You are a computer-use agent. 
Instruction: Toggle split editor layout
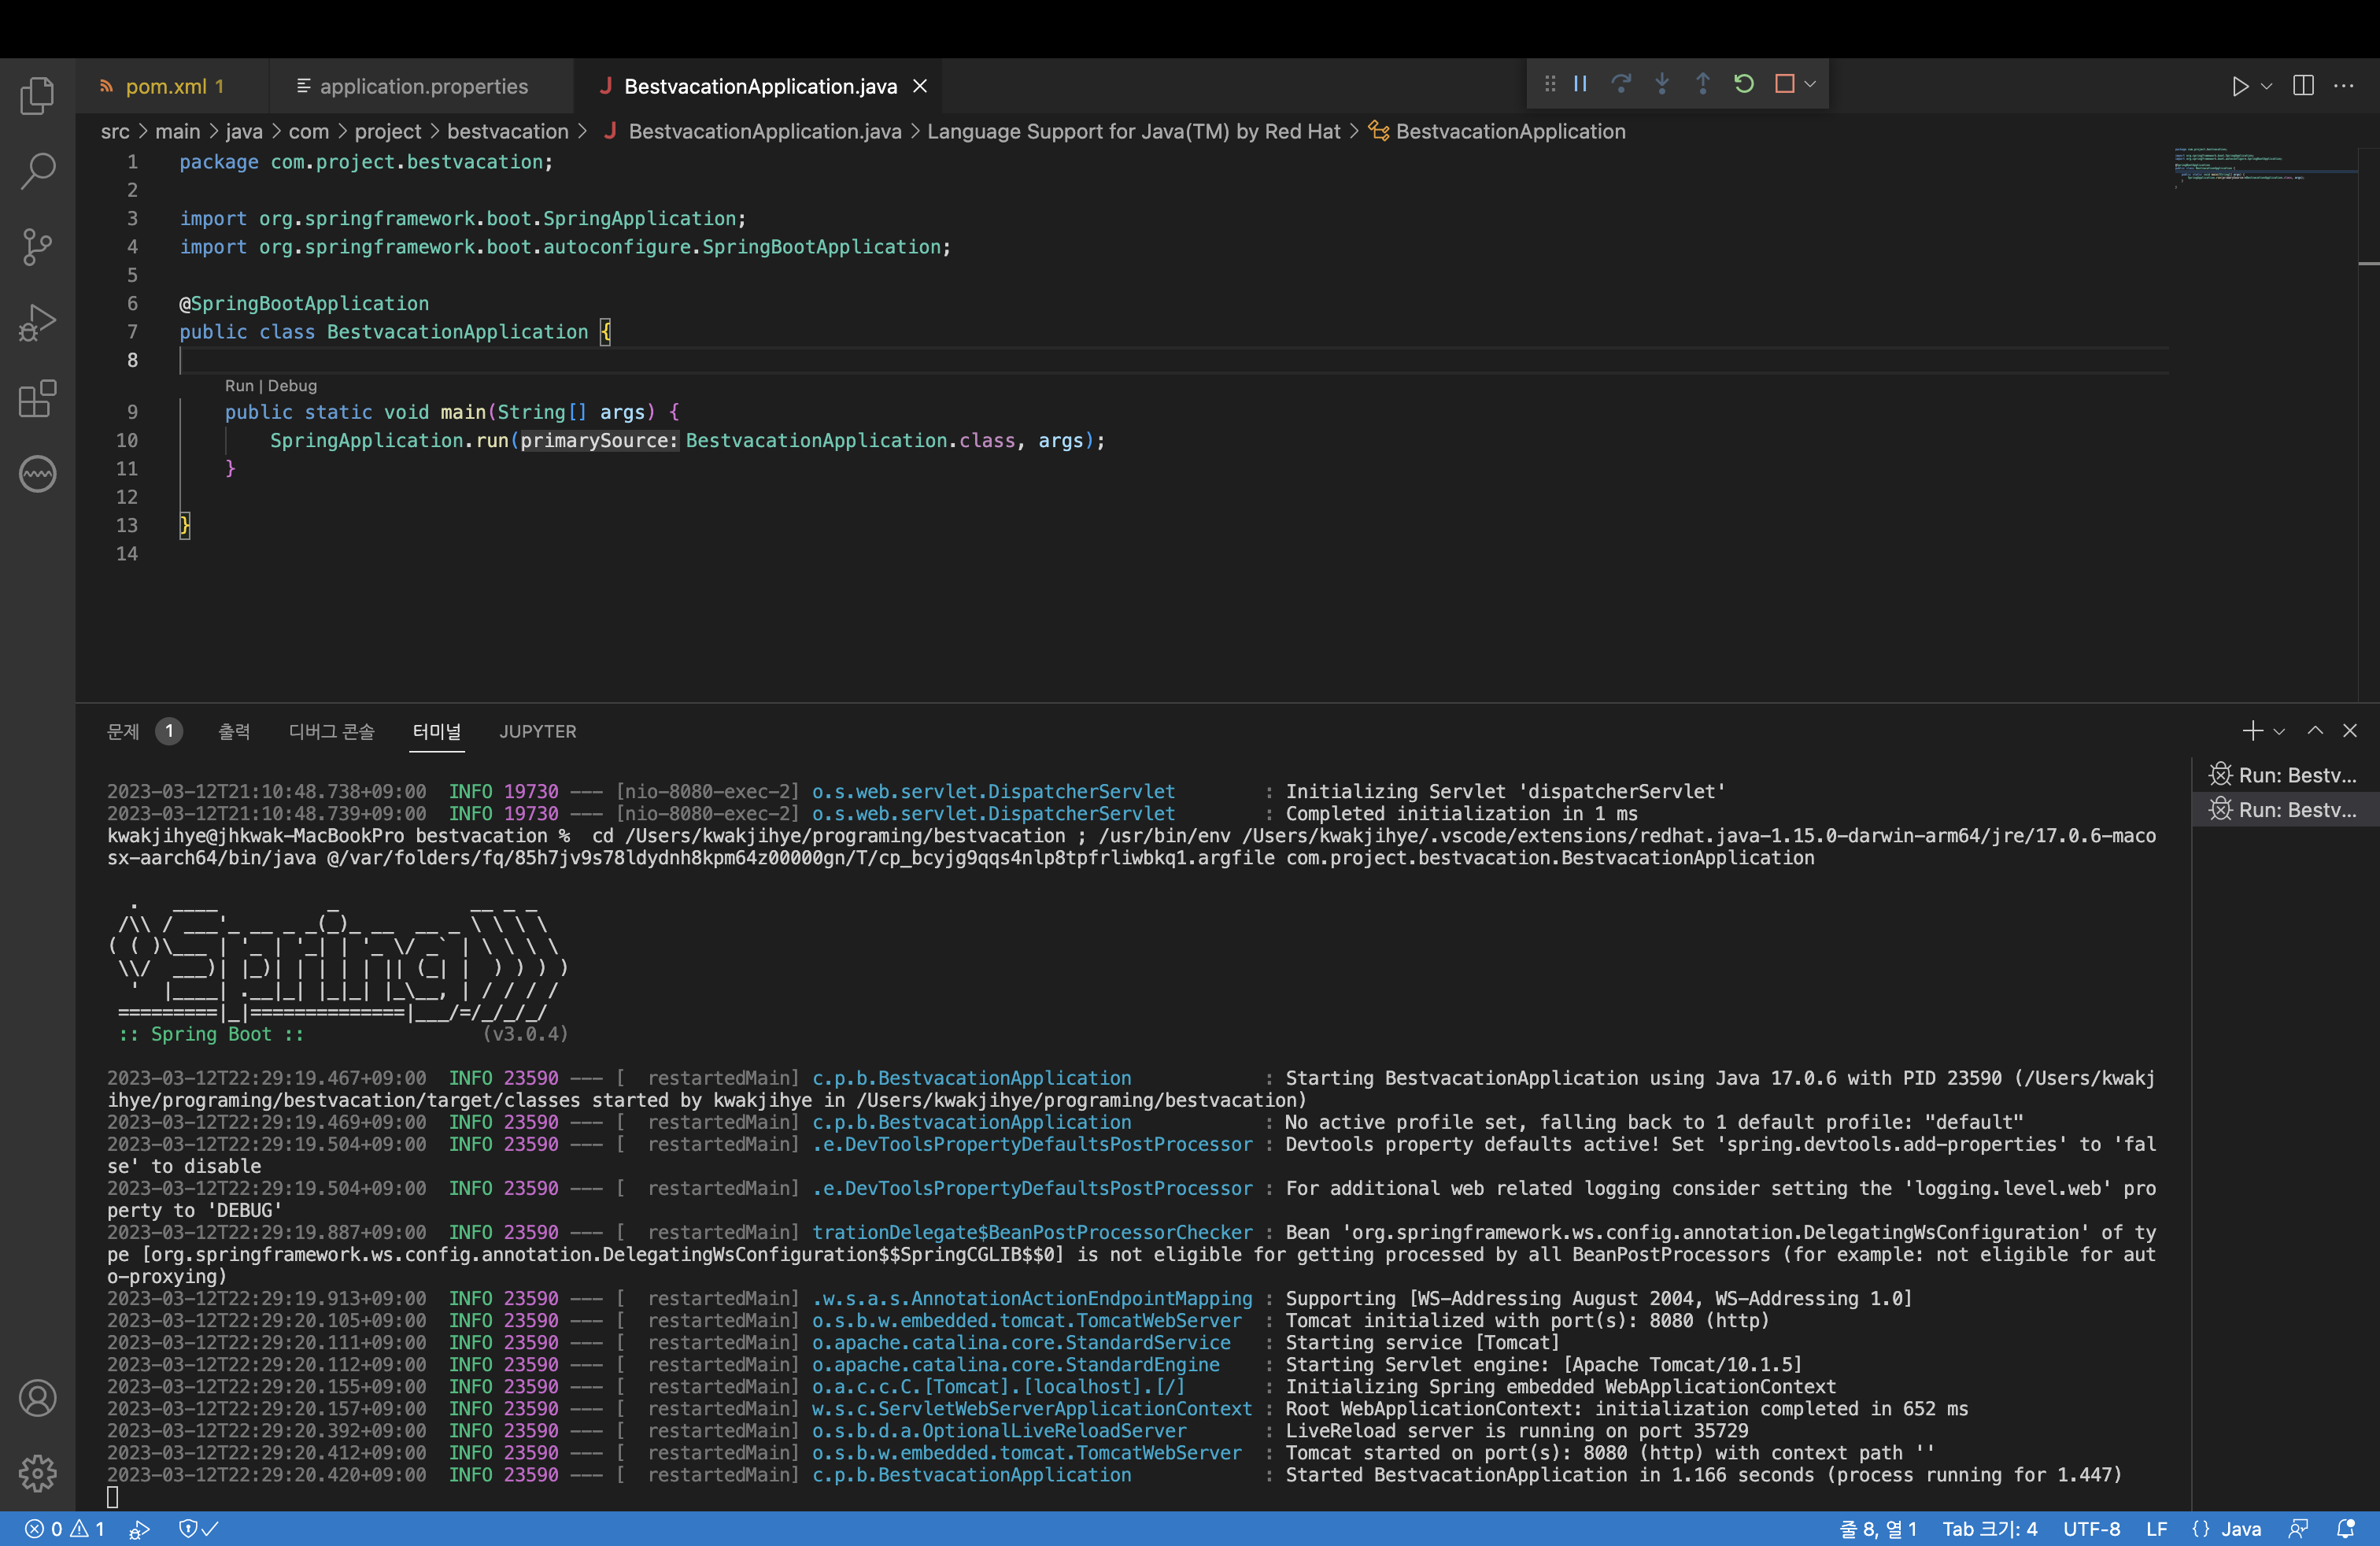coord(2303,86)
